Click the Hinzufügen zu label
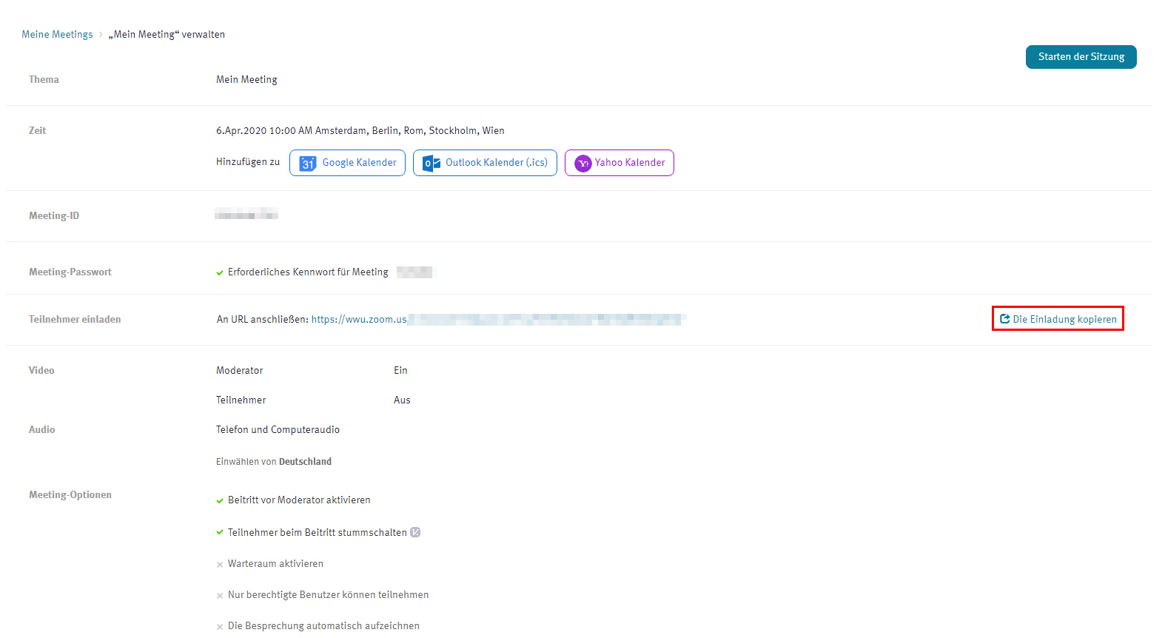 point(248,161)
